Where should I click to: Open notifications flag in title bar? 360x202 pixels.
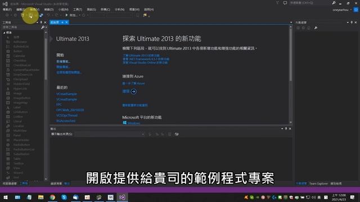(x=277, y=3)
